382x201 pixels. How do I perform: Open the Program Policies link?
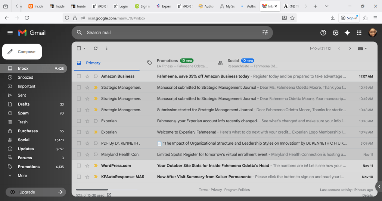tap(237, 190)
